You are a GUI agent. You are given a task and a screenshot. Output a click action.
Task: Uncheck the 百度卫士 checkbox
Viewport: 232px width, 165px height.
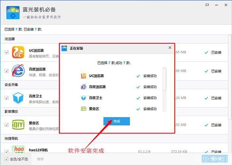tap(7, 98)
